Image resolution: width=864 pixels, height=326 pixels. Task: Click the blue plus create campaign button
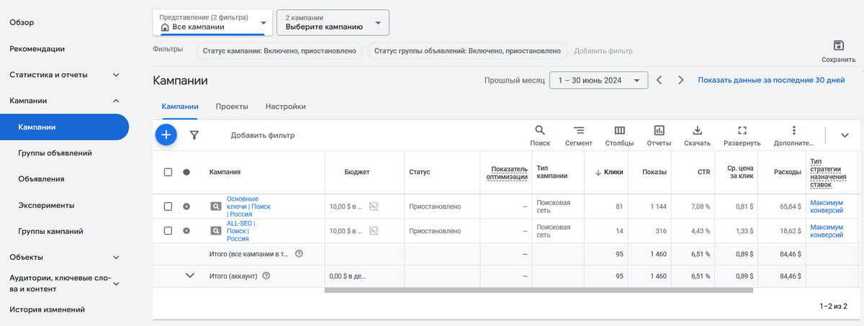tap(166, 135)
